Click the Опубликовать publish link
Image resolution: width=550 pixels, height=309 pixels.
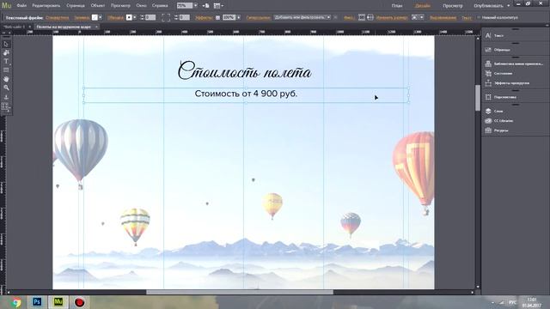[489, 6]
